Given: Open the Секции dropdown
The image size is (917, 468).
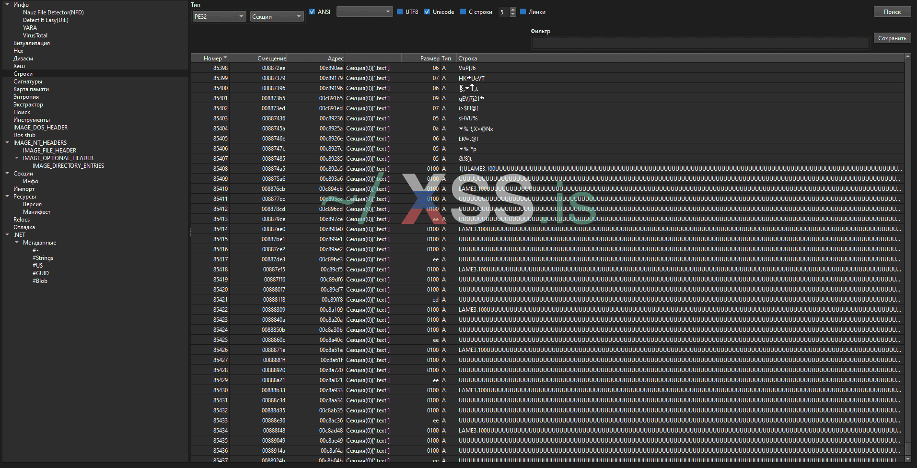Looking at the screenshot, I should [277, 17].
